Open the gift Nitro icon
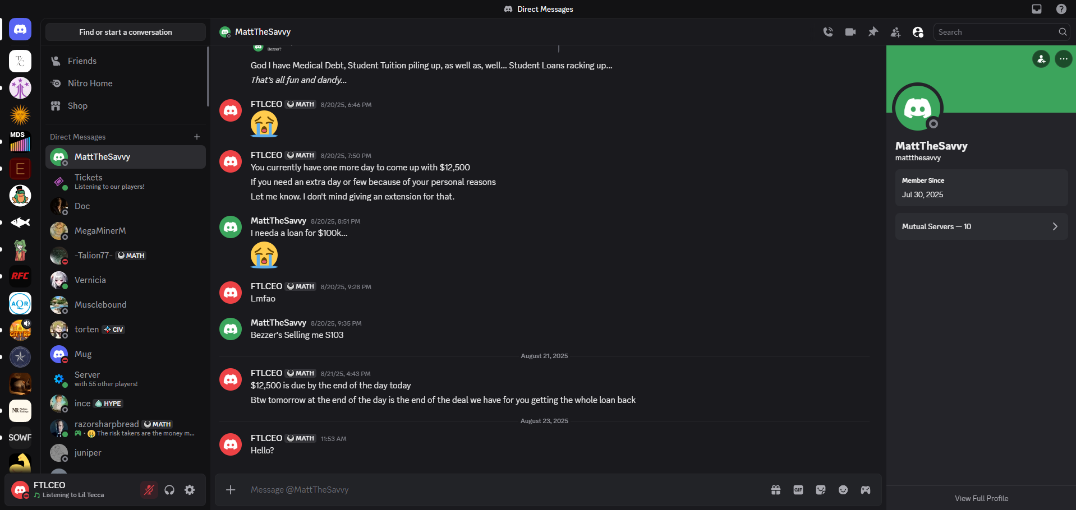The height and width of the screenshot is (510, 1076). 776,490
